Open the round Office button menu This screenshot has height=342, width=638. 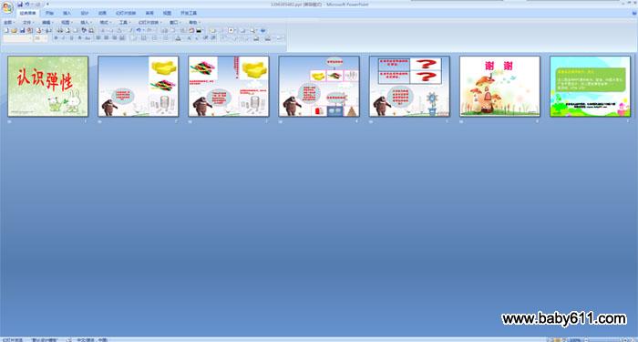(x=7, y=7)
